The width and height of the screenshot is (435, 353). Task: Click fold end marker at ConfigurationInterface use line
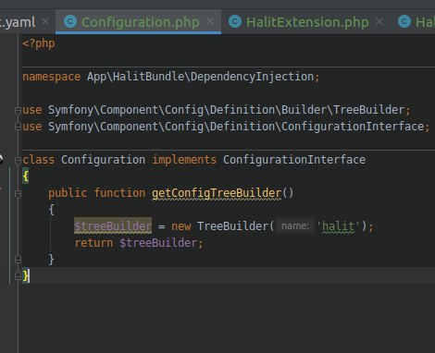(x=18, y=127)
